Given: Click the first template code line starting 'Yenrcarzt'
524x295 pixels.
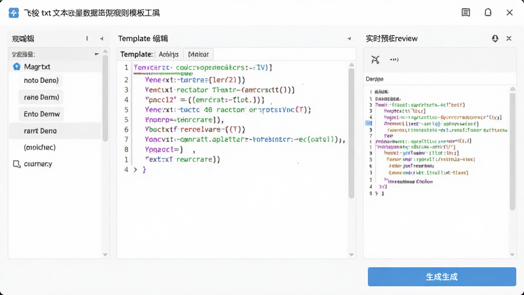Looking at the screenshot, I should coord(203,68).
